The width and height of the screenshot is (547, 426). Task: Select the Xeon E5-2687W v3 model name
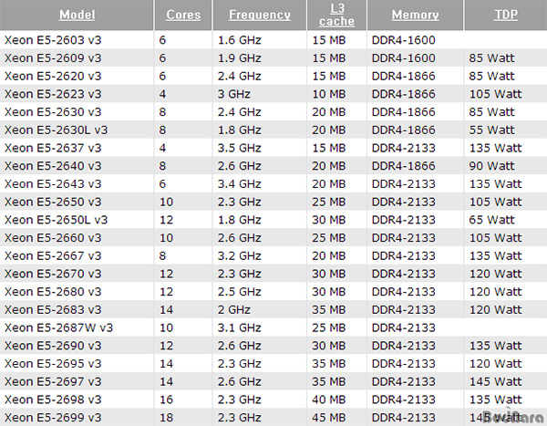pyautogui.click(x=58, y=327)
